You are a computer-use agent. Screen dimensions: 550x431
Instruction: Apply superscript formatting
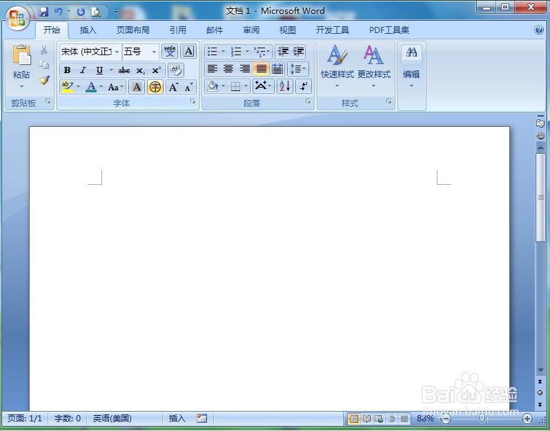point(156,70)
